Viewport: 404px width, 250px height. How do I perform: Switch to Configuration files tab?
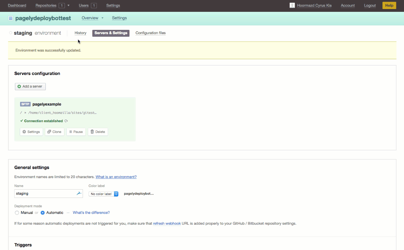[151, 33]
